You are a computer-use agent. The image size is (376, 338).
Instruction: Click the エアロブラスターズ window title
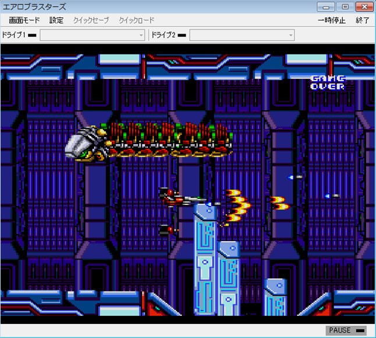[34, 7]
